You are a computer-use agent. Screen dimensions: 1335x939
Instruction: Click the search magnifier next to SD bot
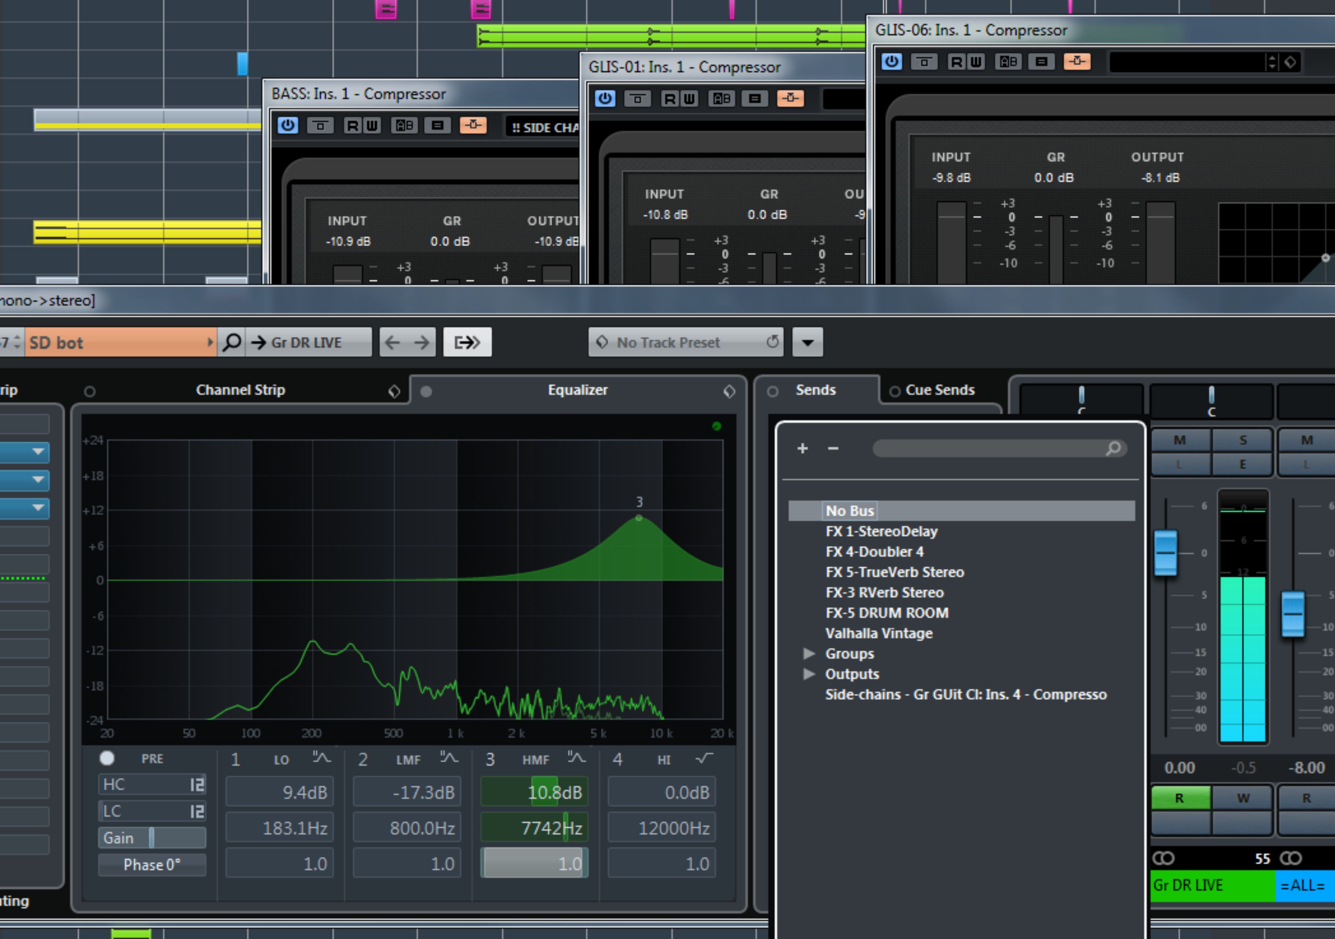point(232,342)
